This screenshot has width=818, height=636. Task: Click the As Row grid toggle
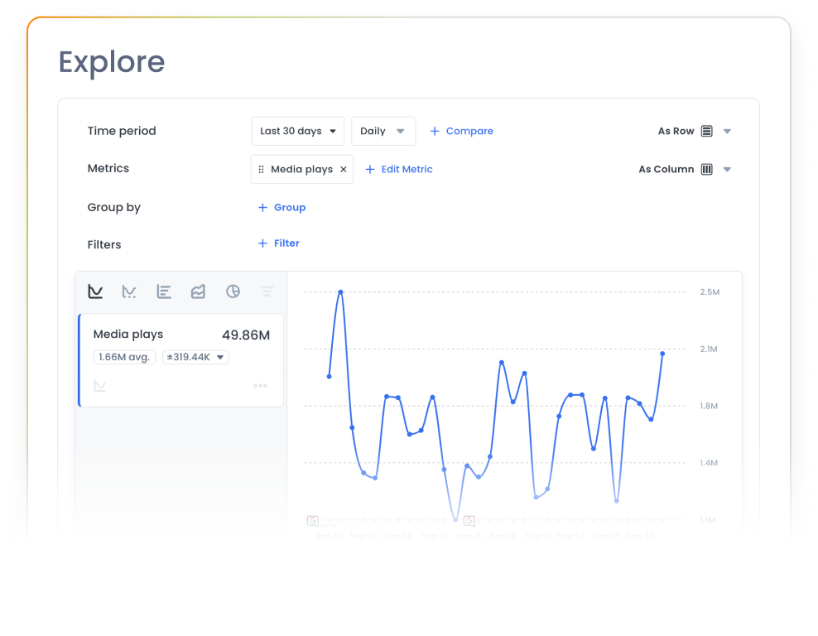point(706,131)
